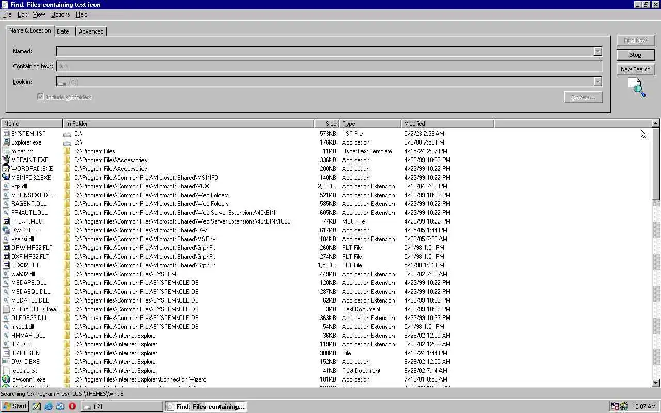
Task: Open the Start menu
Action: 15,406
